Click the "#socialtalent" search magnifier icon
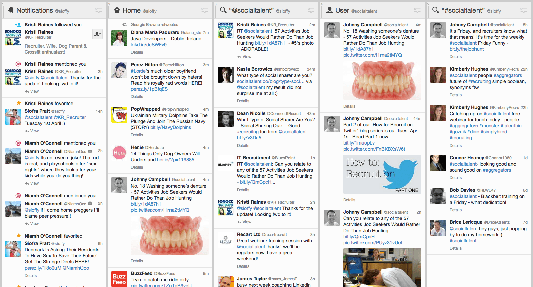Screen dimensions: 533x287 pyautogui.click(x=436, y=10)
